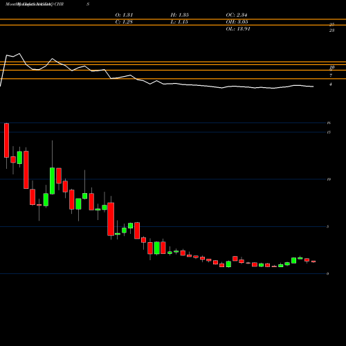Select the first tall red candlestick near 16
The height and width of the screenshot is (346, 346).
point(6,140)
